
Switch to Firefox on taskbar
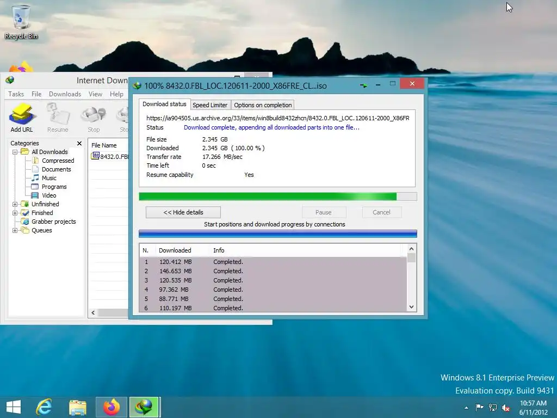point(112,407)
